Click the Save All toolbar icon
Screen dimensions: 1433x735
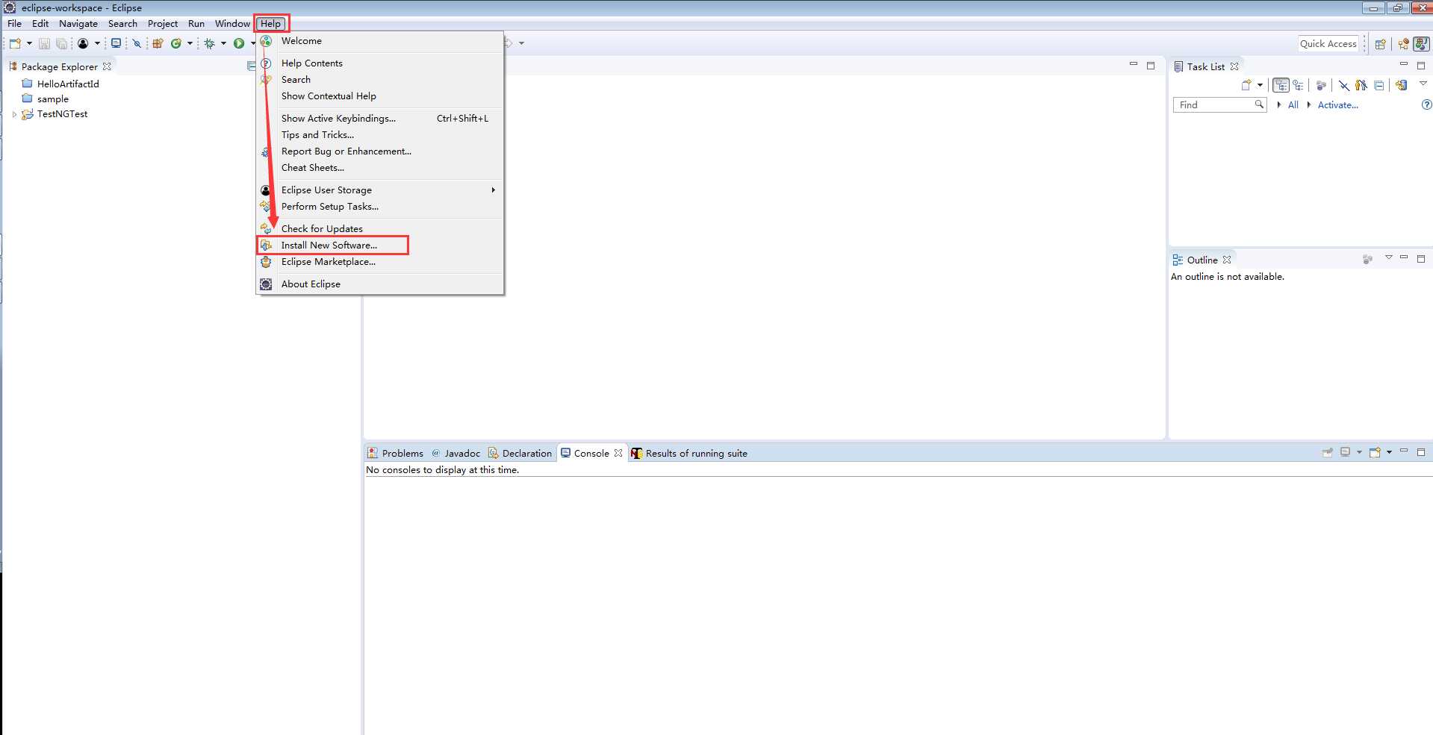(61, 43)
